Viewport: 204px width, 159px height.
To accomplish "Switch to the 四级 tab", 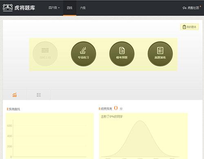I will click(69, 8).
